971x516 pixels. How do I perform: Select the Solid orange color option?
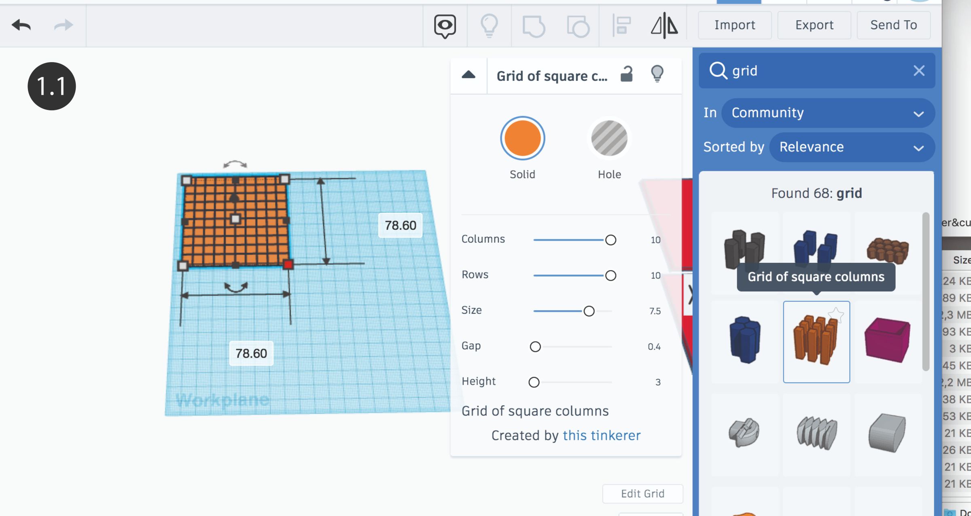click(522, 138)
